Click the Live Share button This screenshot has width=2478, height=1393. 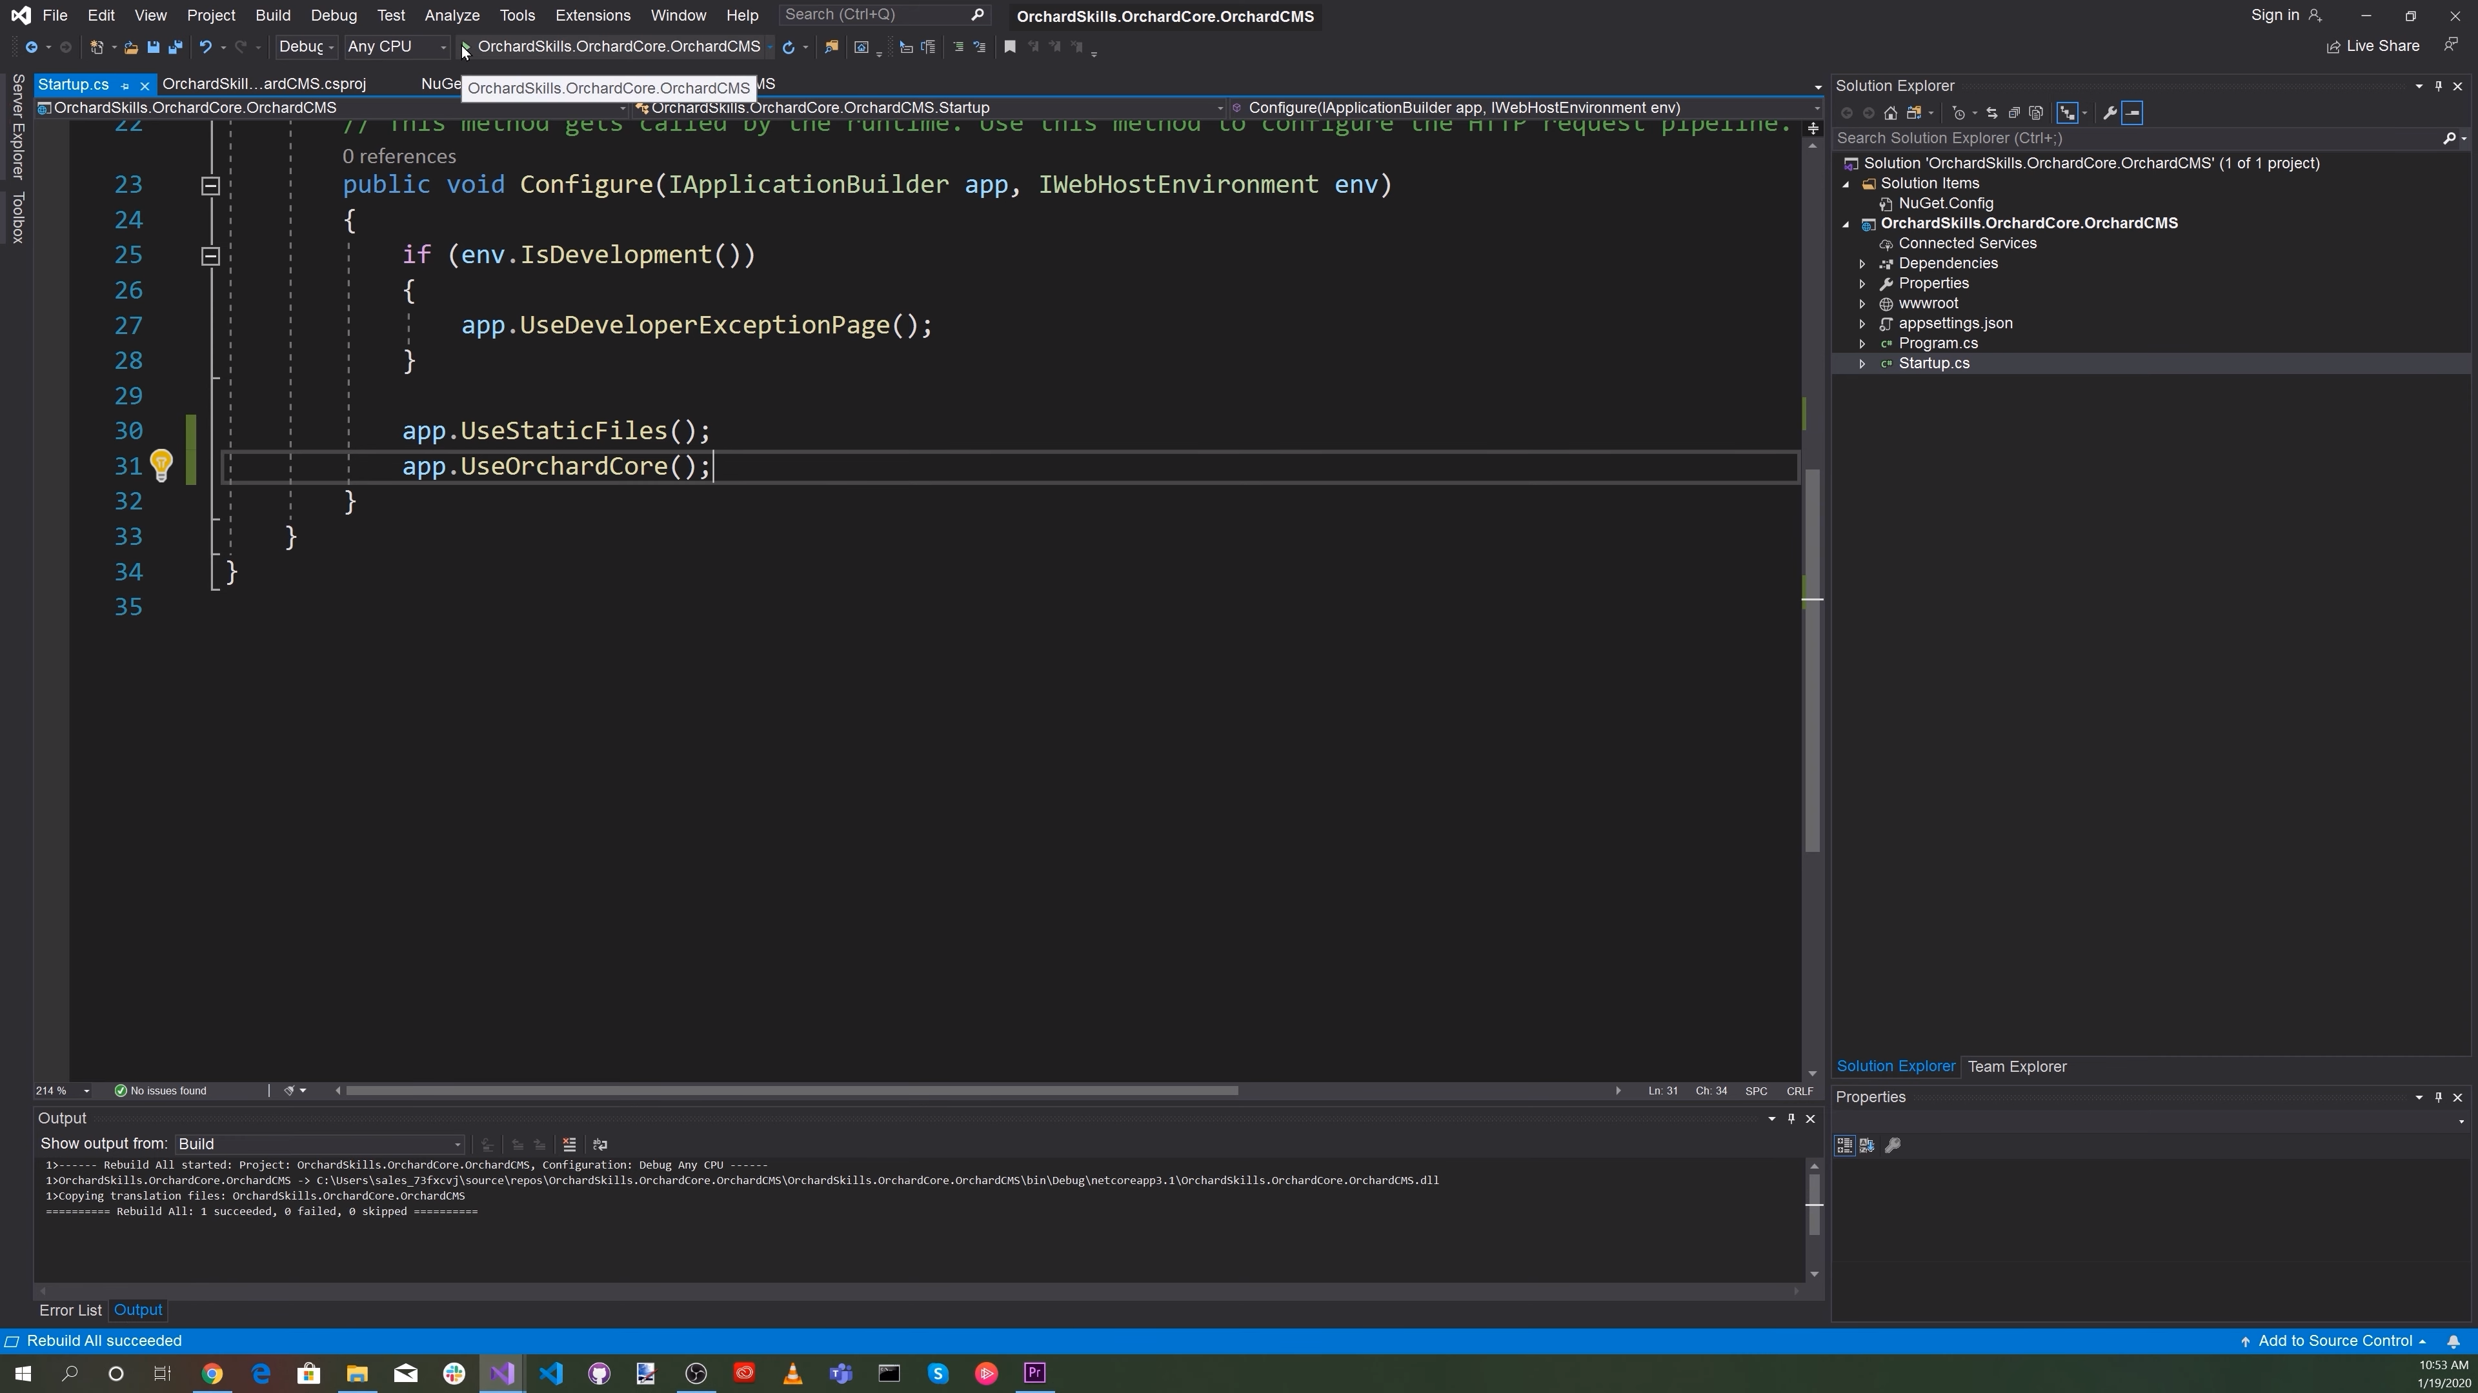2372,46
